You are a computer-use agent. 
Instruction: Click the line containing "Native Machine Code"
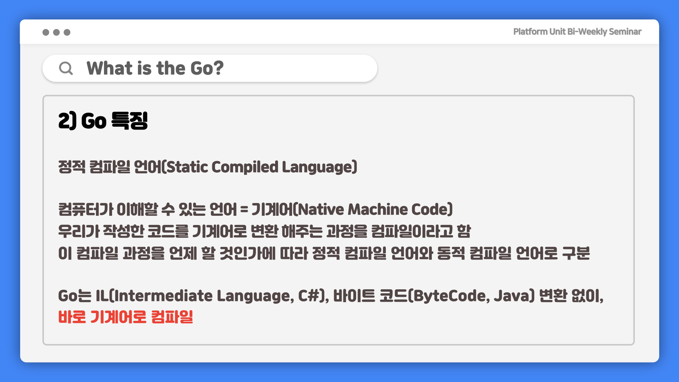(x=255, y=209)
